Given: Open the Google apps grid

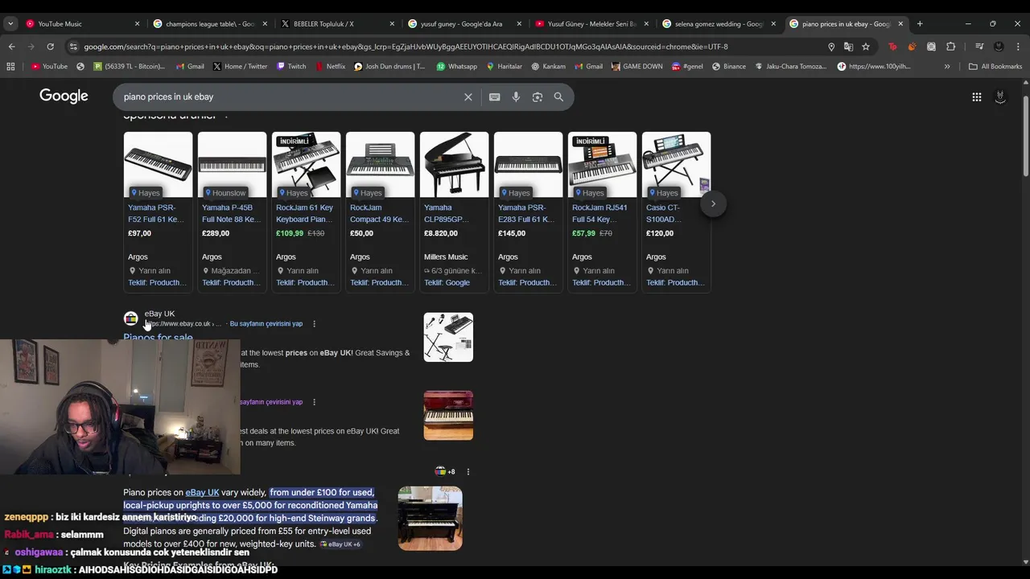Looking at the screenshot, I should tap(976, 96).
